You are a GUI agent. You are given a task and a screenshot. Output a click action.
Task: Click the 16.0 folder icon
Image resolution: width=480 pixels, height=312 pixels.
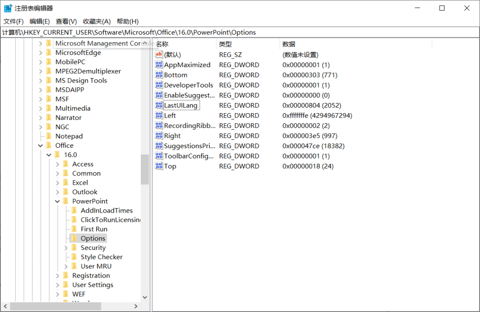tap(57, 154)
